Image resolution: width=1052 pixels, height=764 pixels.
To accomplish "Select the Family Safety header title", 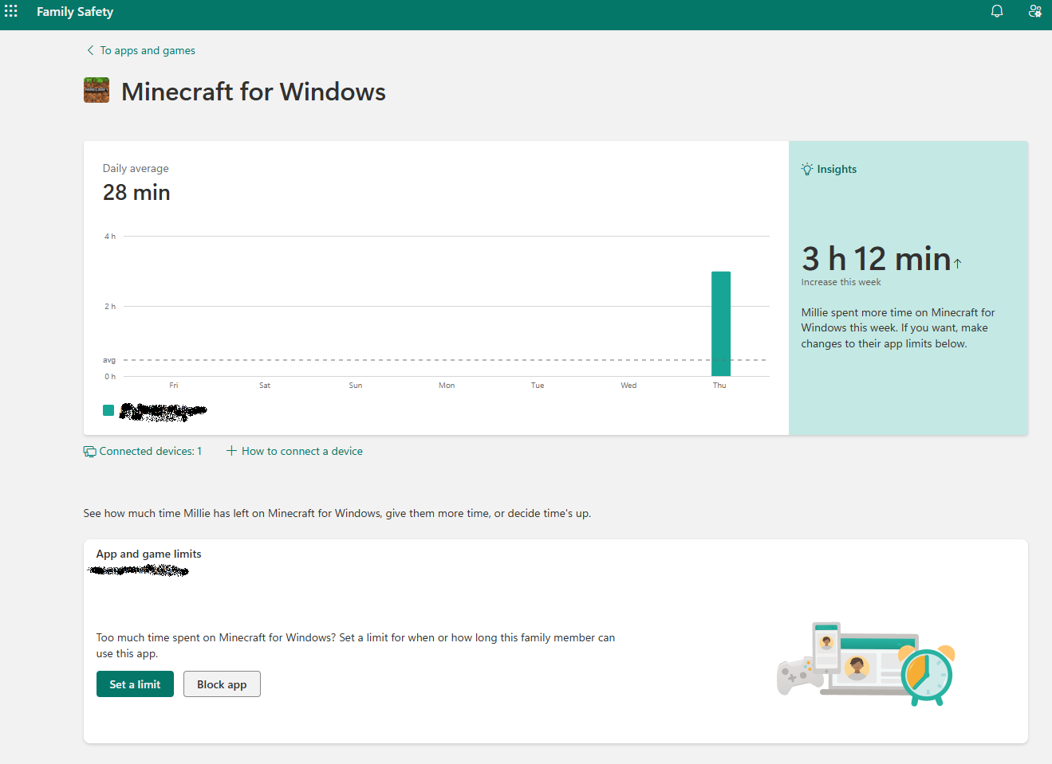I will (74, 11).
